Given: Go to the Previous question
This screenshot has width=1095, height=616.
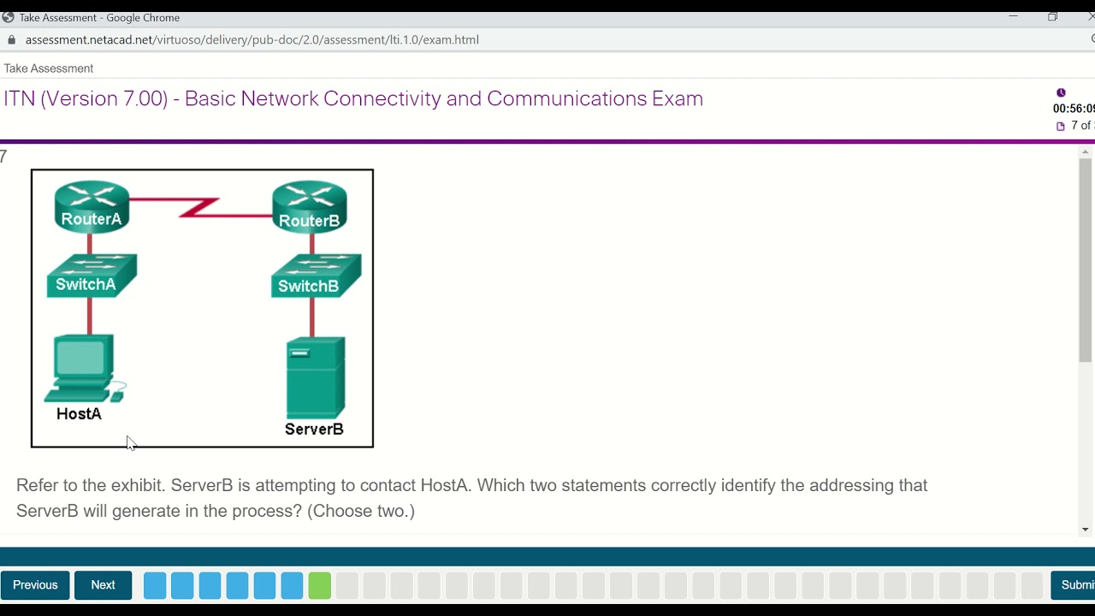Looking at the screenshot, I should [35, 585].
